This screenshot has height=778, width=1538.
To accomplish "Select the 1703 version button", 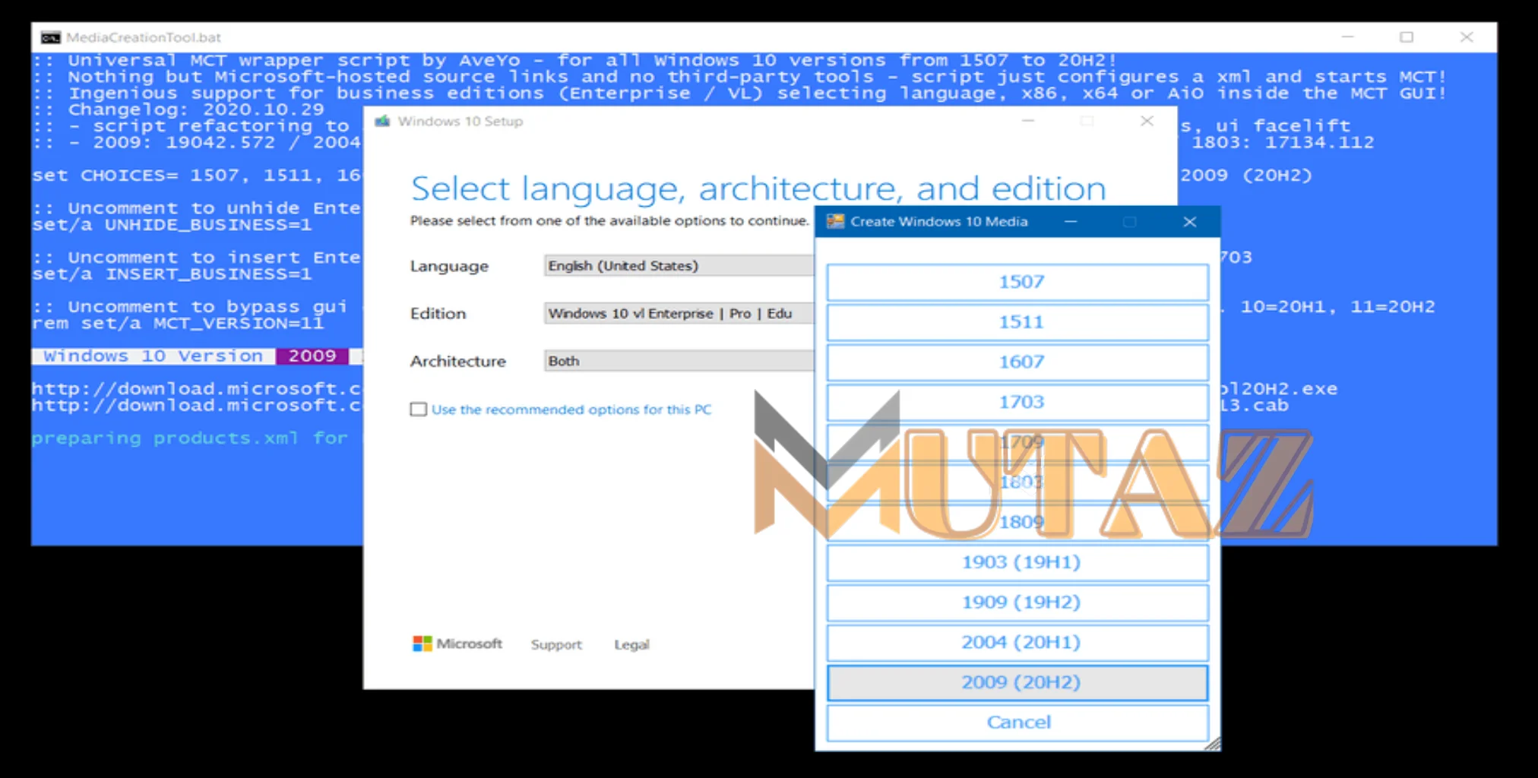I will point(1017,403).
